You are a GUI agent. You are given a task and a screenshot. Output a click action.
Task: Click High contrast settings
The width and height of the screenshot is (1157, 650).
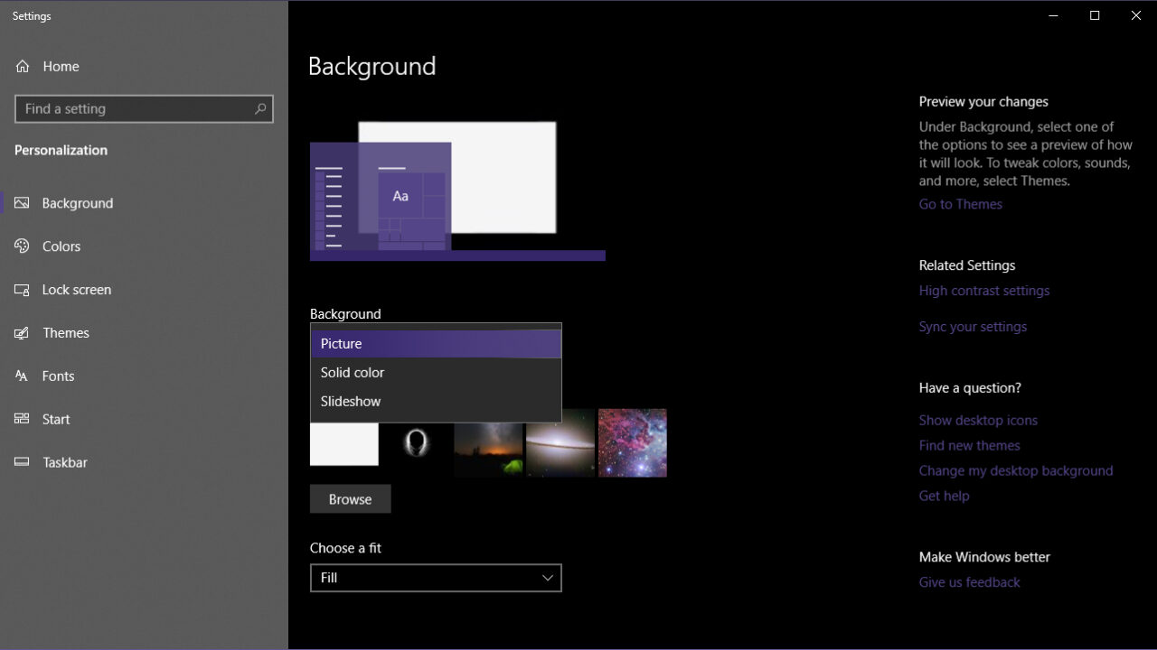pos(984,290)
